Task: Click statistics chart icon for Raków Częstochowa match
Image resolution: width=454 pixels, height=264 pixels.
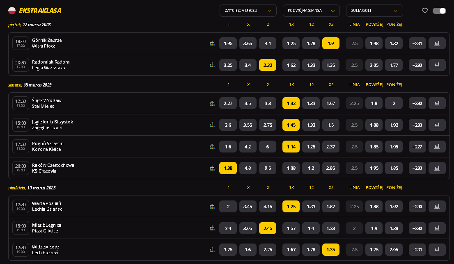Action: tap(437, 168)
